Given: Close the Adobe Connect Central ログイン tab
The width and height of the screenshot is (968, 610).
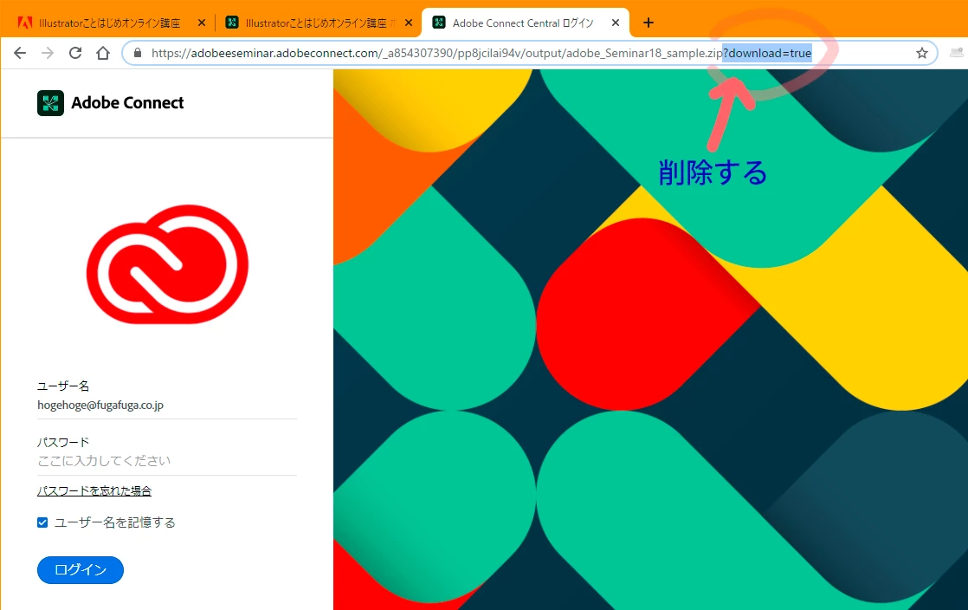Looking at the screenshot, I should tap(616, 23).
